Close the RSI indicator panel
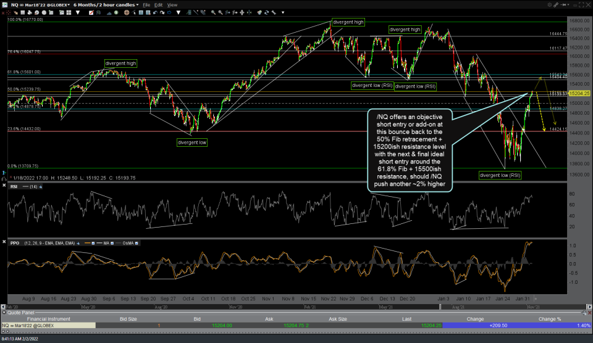Screen dimensions: 593x343 (4, 186)
